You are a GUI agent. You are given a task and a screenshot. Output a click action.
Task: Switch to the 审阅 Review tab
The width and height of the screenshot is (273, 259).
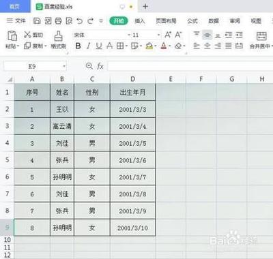[235, 21]
